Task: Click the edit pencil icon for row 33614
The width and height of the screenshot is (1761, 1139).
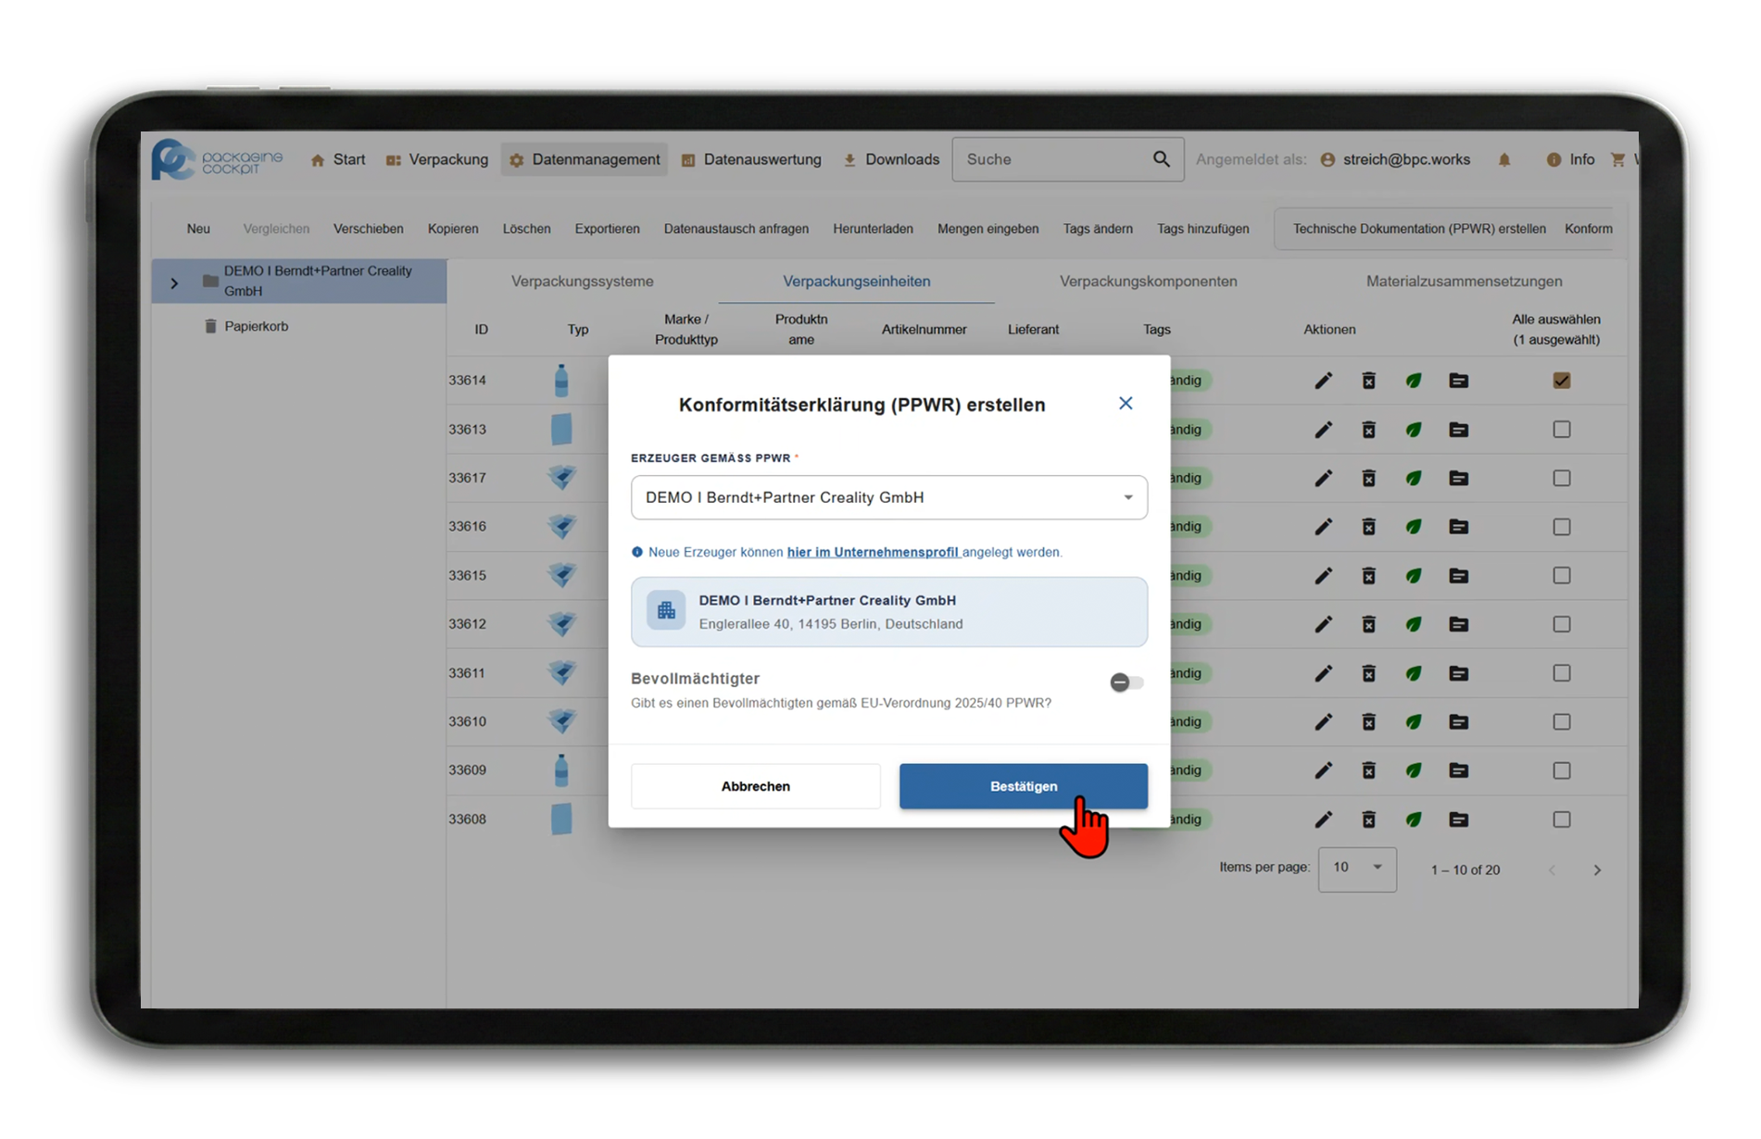Action: (x=1323, y=381)
